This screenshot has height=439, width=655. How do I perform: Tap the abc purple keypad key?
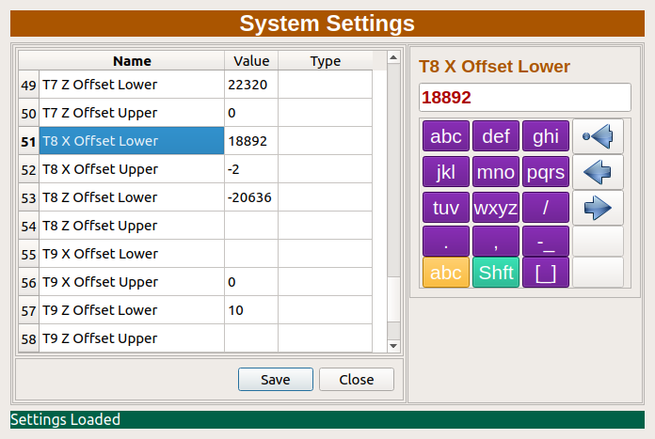446,136
